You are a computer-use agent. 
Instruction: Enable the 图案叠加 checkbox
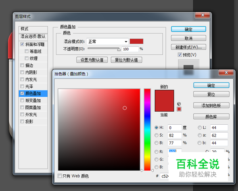coord(22,107)
